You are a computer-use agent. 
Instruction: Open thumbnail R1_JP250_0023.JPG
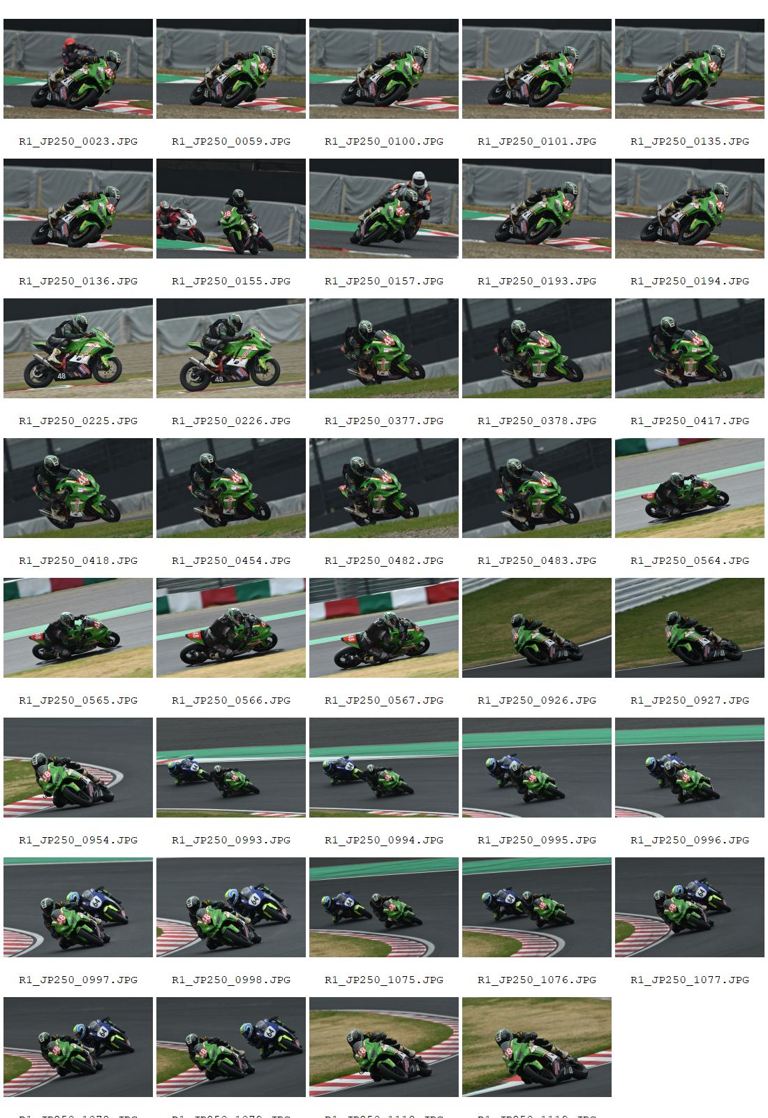(78, 68)
